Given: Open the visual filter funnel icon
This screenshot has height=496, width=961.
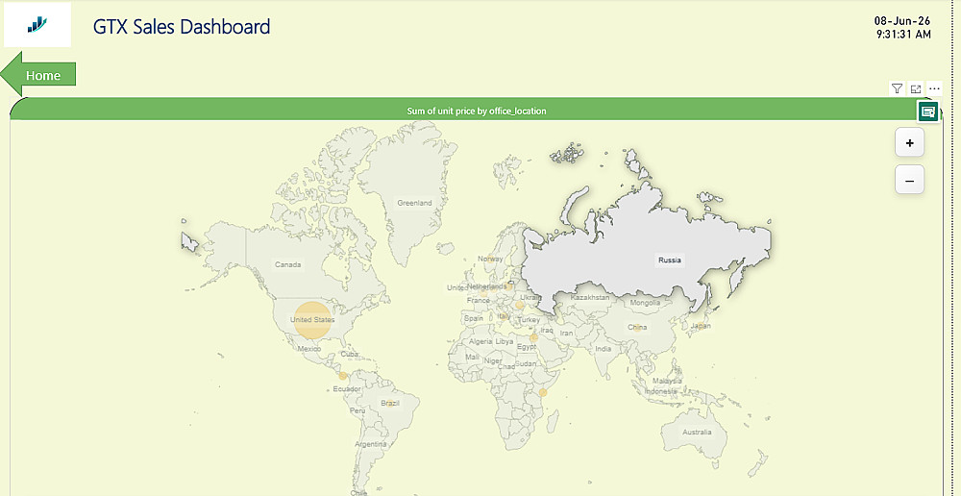Looking at the screenshot, I should point(897,88).
